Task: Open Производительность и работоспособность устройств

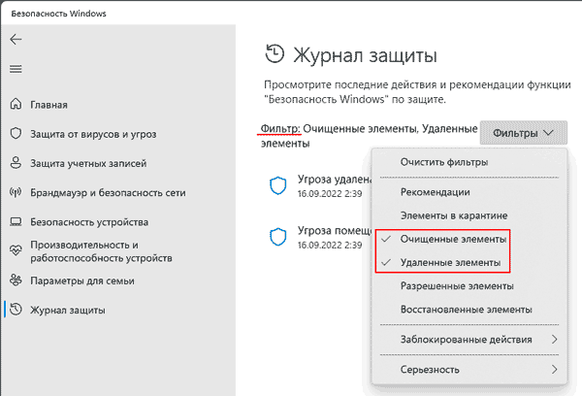Action: [101, 251]
